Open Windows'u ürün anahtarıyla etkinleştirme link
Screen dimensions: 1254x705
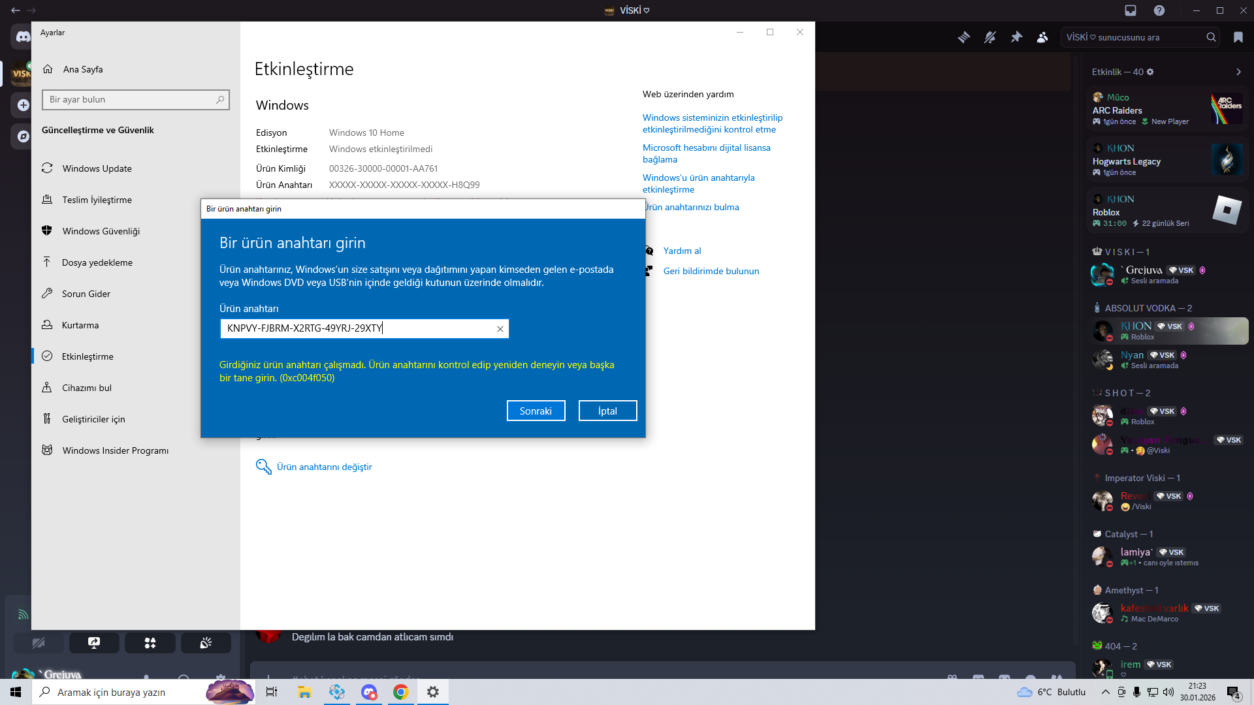point(699,183)
